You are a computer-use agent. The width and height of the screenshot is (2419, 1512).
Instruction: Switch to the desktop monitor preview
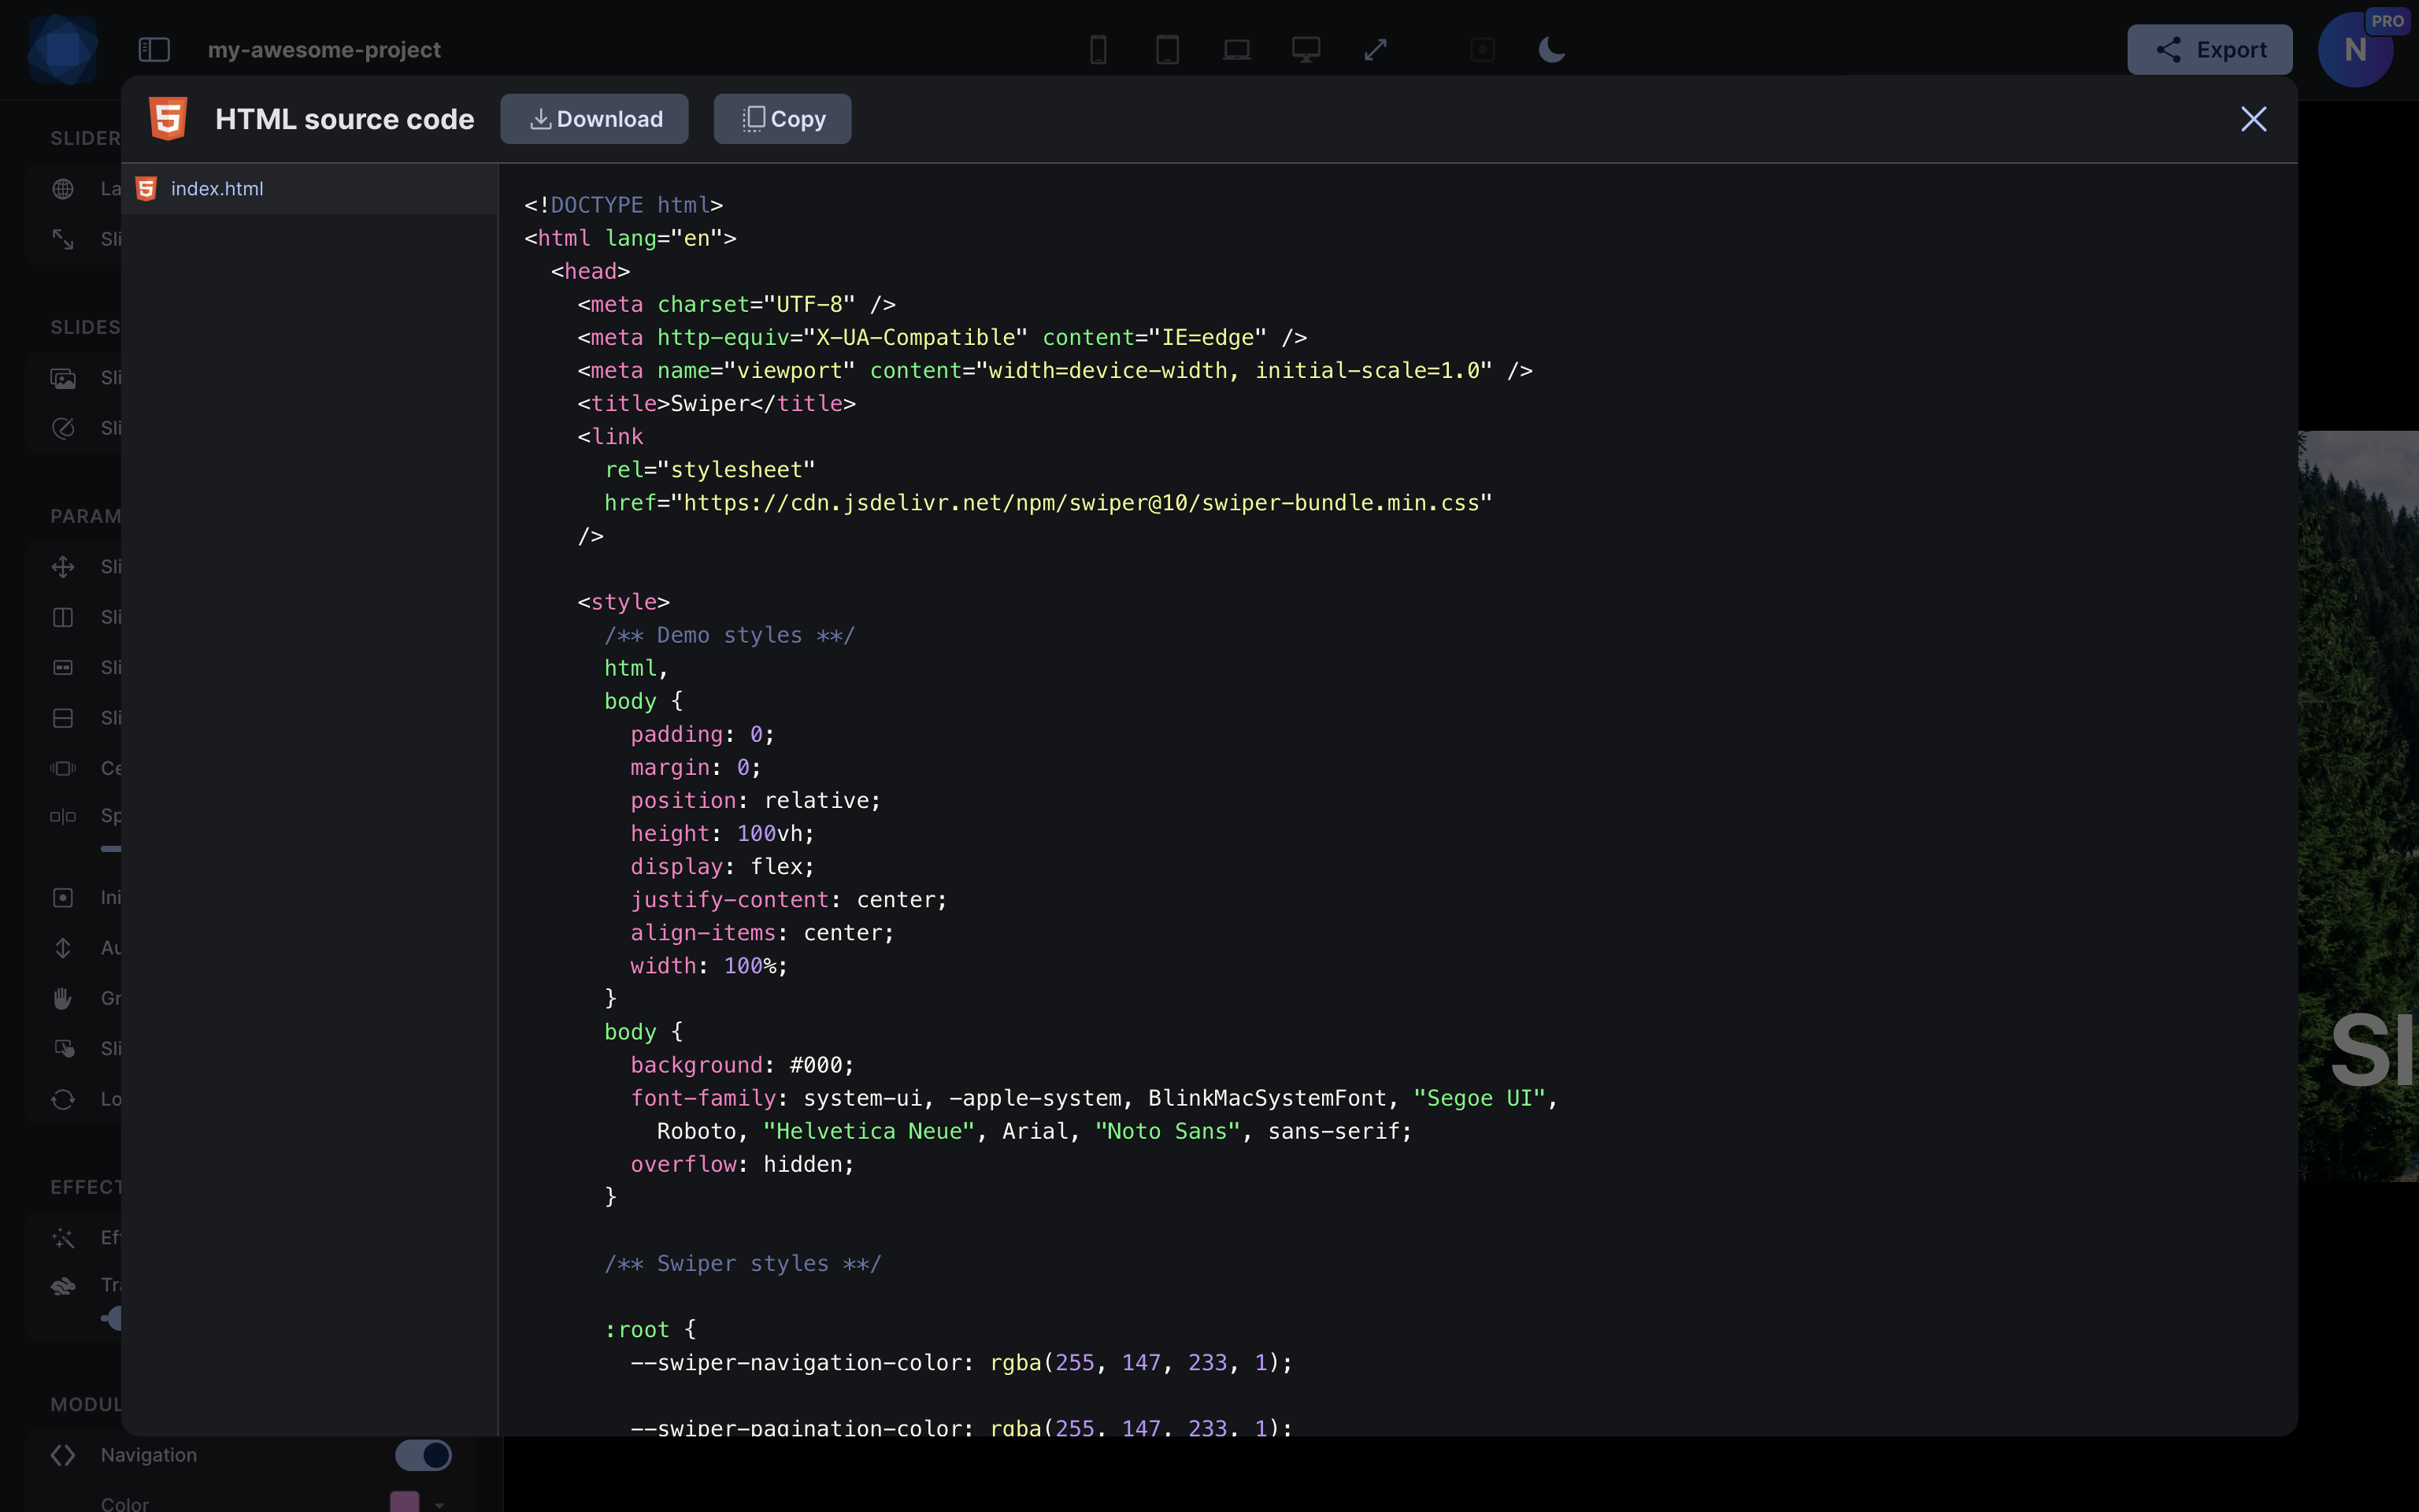point(1306,49)
